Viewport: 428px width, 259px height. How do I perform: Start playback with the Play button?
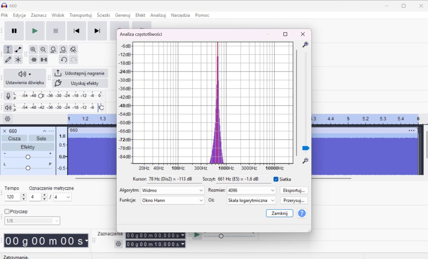click(x=35, y=31)
